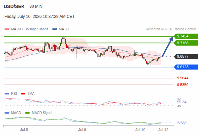Click the 9.5359 red support value

pyautogui.click(x=182, y=85)
